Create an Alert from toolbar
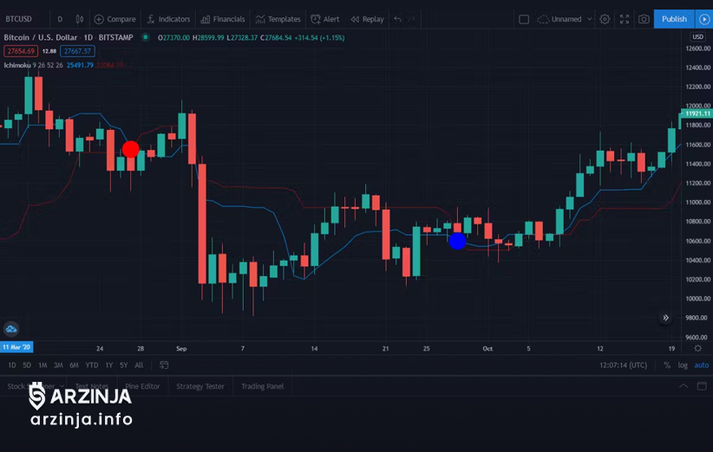This screenshot has height=452, width=713. coord(324,19)
